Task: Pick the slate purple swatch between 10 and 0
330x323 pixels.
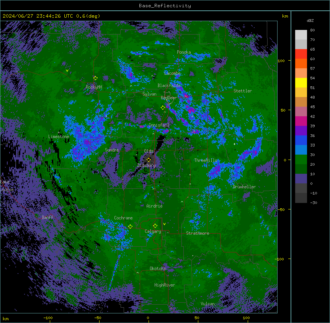Action: point(301,179)
